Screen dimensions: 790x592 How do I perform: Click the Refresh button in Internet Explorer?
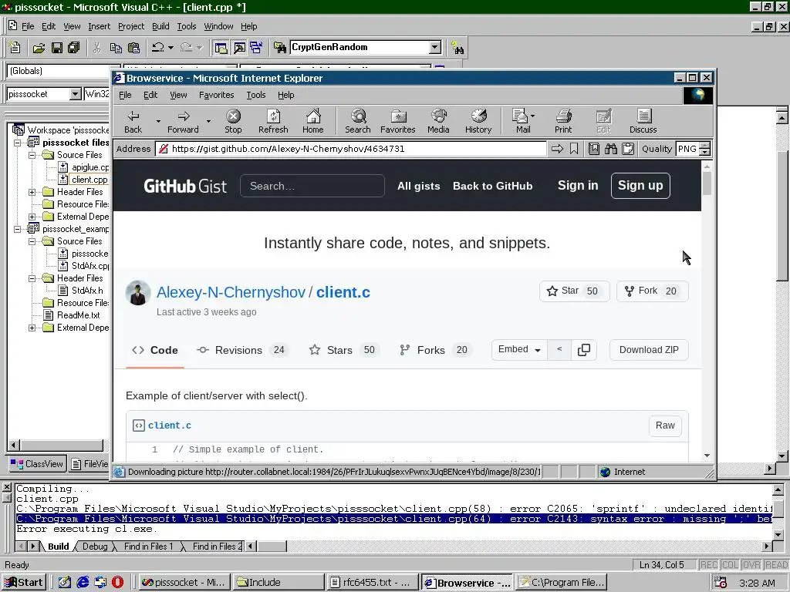273,121
